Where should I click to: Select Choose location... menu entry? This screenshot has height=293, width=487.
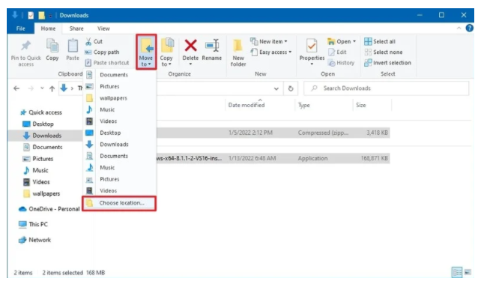coord(119,203)
